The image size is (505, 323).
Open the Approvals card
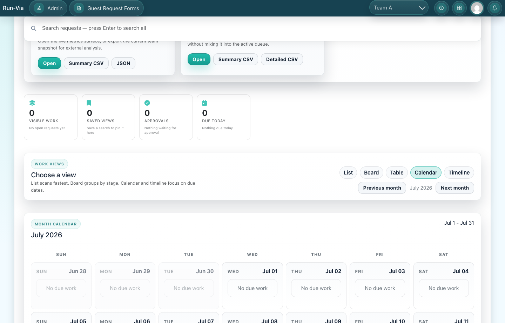[x=166, y=117]
